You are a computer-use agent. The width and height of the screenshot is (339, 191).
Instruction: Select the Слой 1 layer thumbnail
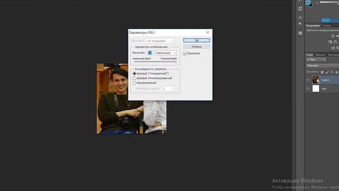pyautogui.click(x=316, y=80)
